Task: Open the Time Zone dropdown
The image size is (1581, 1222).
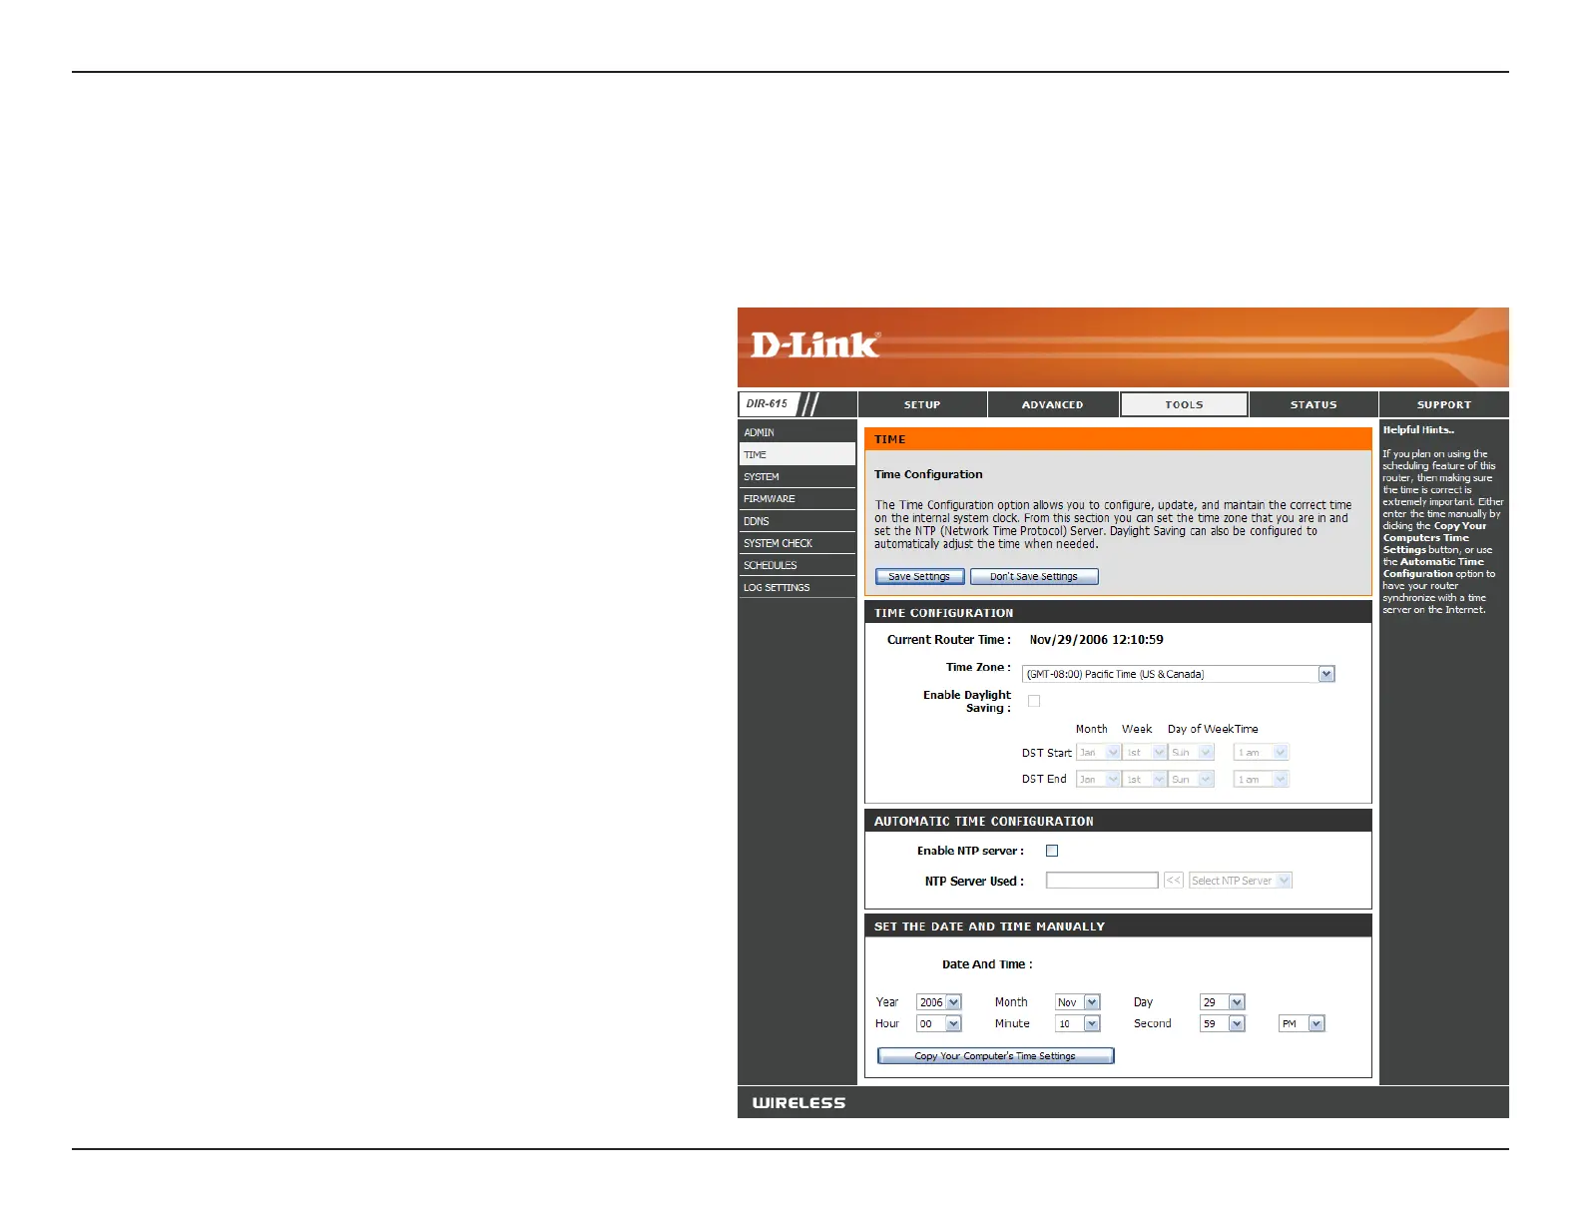Action: point(1178,674)
